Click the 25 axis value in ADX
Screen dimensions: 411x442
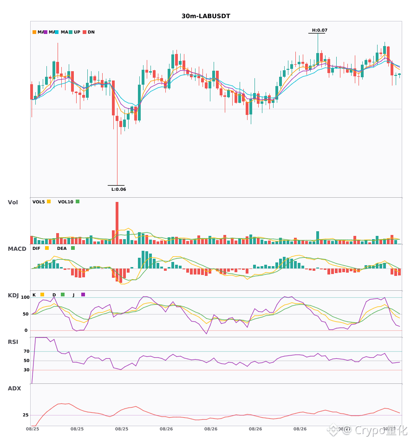26,415
